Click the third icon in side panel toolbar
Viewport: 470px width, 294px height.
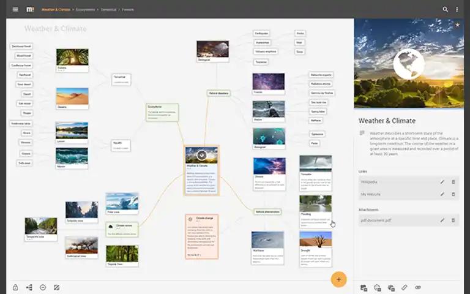tap(391, 288)
